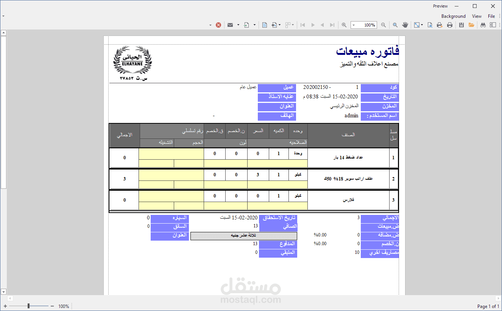This screenshot has width=502, height=311.
Task: Click status bar zoom in plus button
Action: coord(5,306)
